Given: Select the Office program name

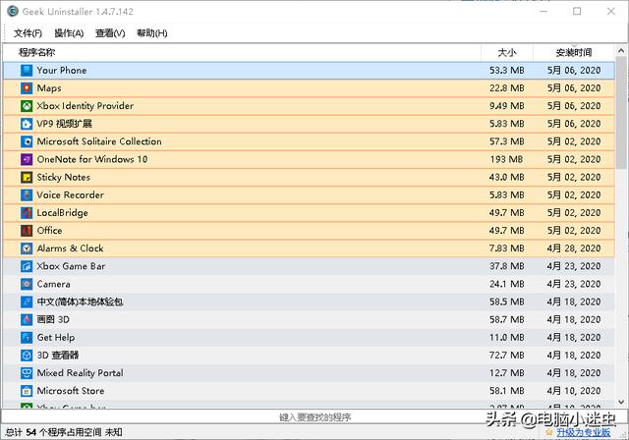Looking at the screenshot, I should click(x=49, y=231).
